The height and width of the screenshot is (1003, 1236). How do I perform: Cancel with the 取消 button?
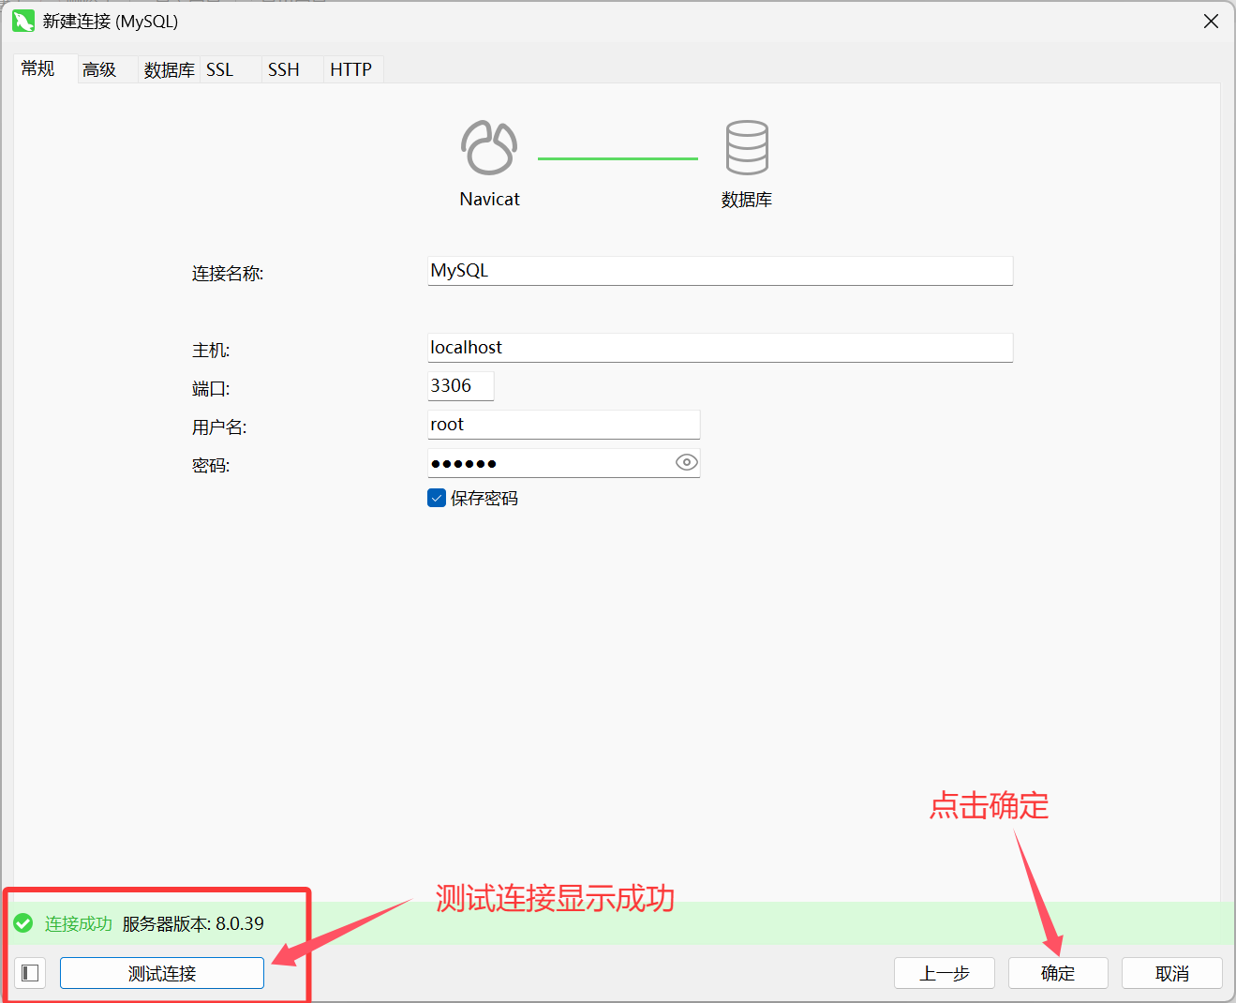pos(1172,973)
